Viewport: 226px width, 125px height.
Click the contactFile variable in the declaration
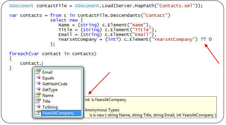(x=52, y=6)
